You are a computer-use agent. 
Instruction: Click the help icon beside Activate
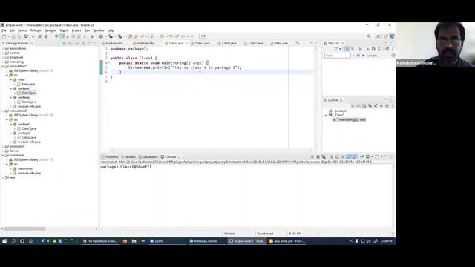tap(393, 56)
